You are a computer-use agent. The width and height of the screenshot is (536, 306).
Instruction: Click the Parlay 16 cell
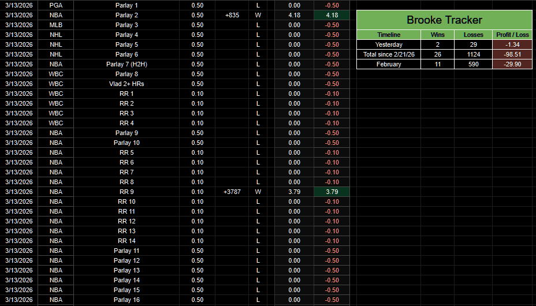click(126, 300)
